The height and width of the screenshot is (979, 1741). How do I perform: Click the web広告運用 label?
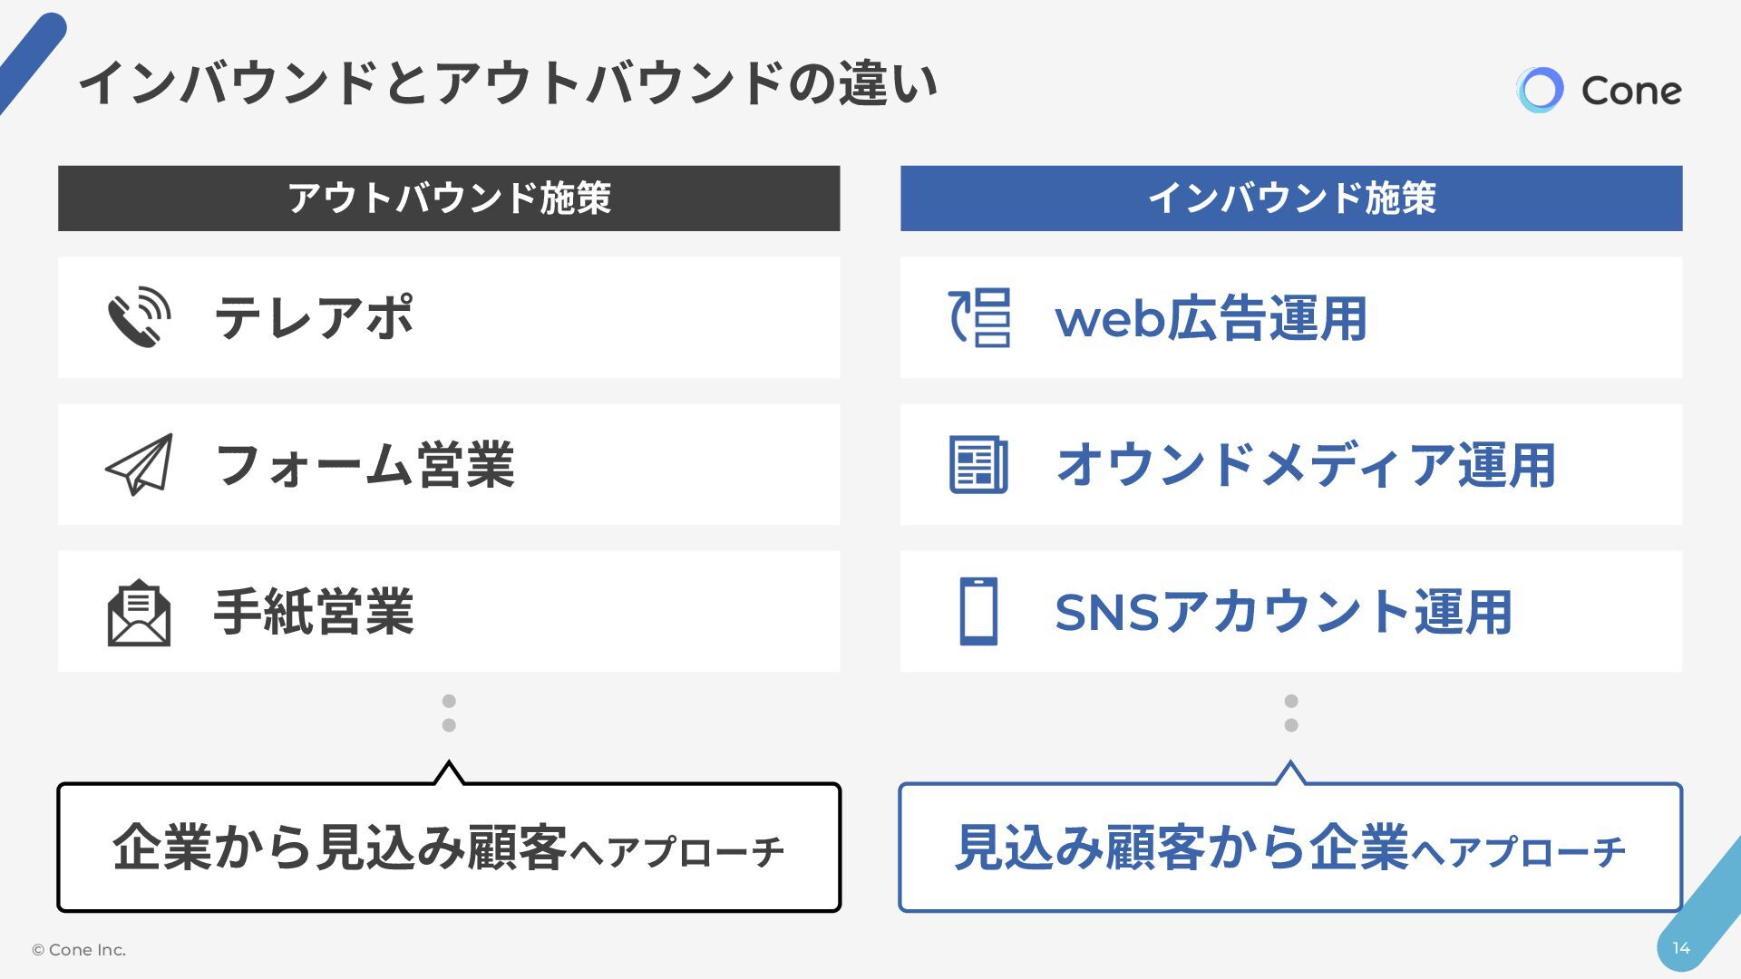tap(1211, 317)
